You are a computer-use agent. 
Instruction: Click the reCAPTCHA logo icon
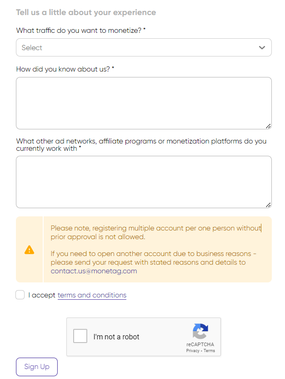200,331
